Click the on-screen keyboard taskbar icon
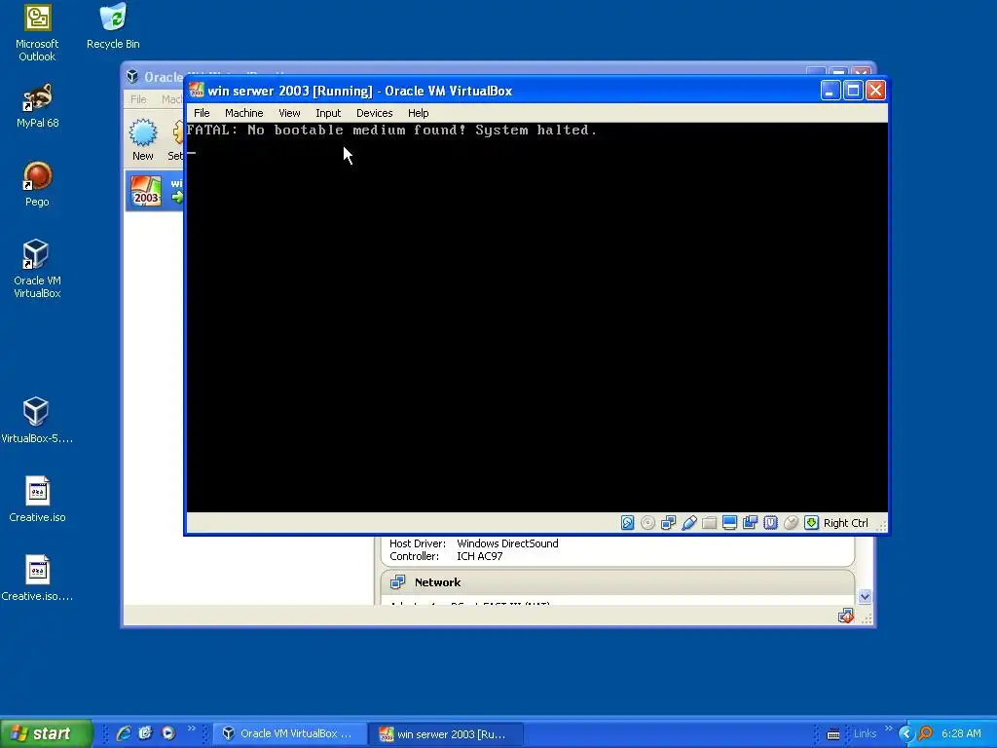Screen dimensions: 997x748 (833, 734)
